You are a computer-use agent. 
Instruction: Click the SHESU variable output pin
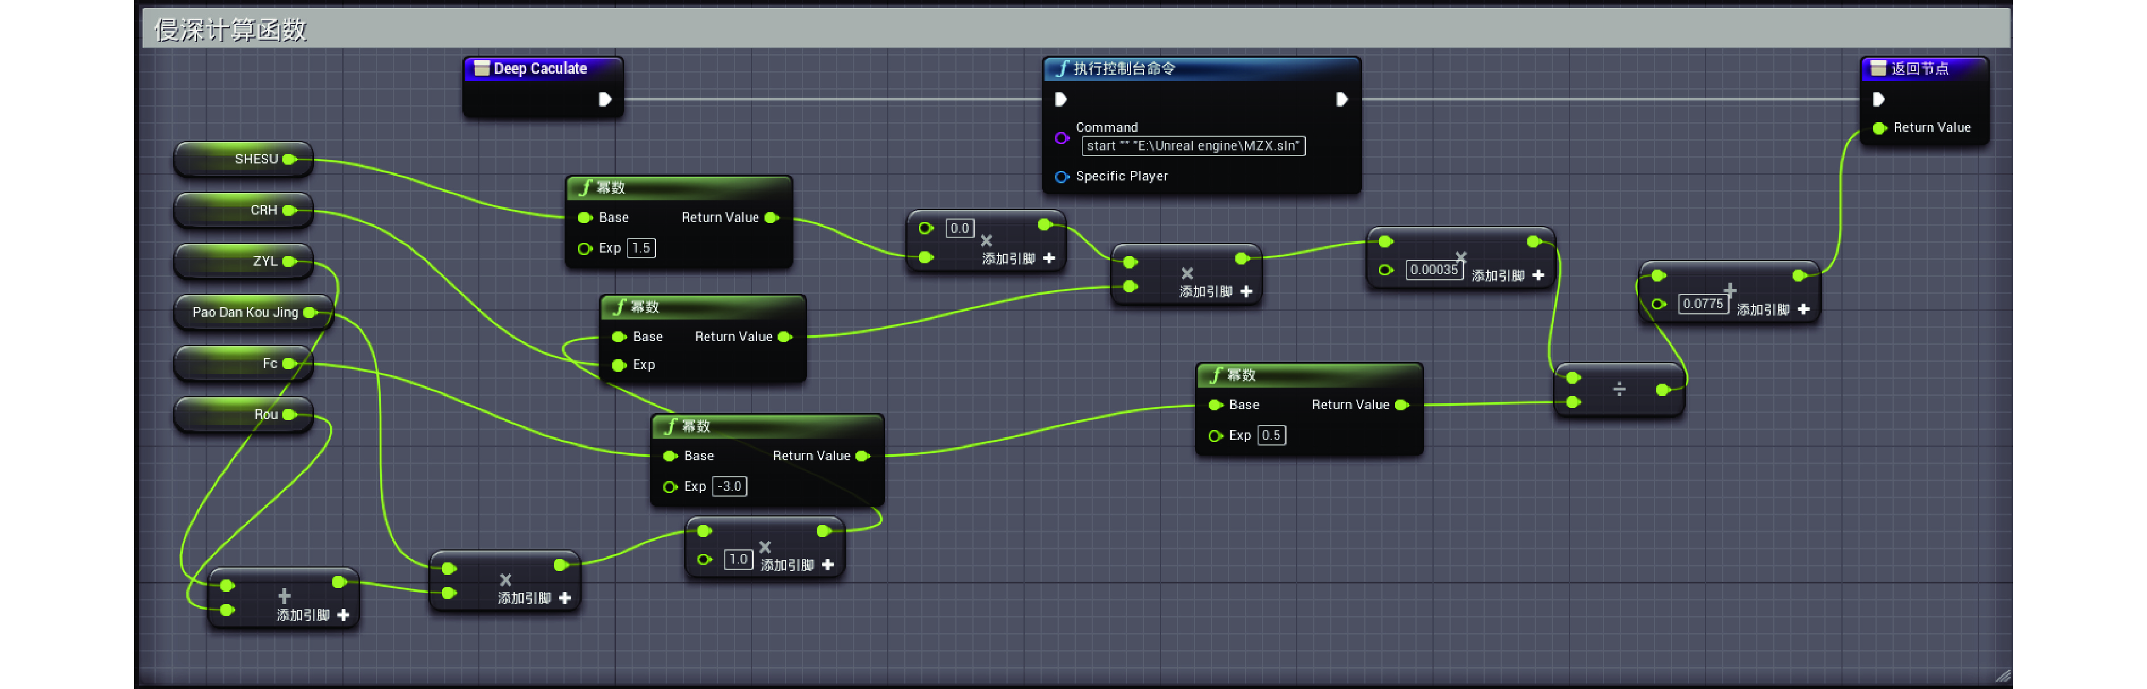[x=289, y=159]
